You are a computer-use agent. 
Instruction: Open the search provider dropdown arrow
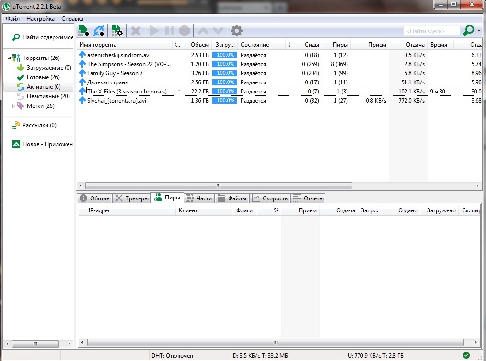[x=479, y=31]
